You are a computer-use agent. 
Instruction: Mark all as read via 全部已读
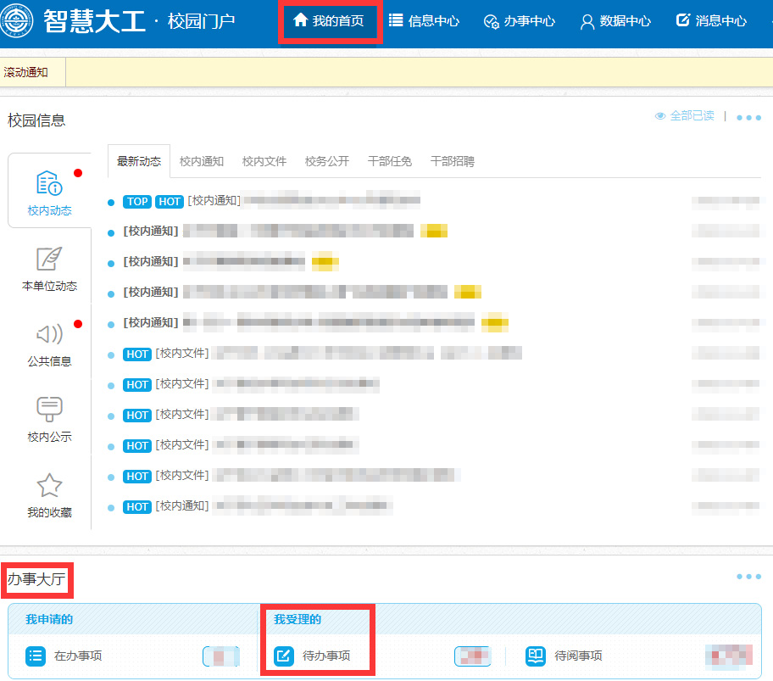(685, 116)
